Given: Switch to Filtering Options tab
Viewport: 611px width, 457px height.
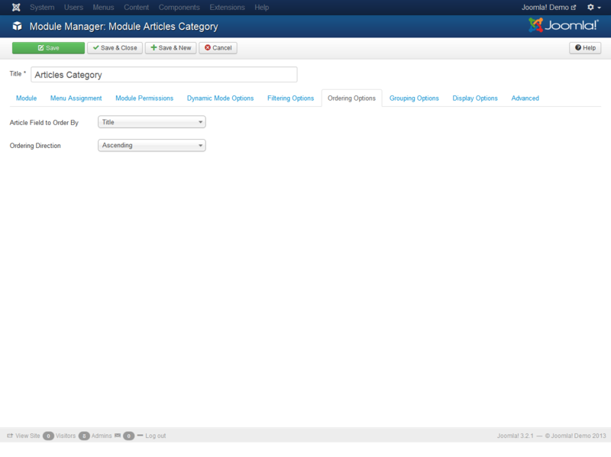Looking at the screenshot, I should [x=291, y=98].
